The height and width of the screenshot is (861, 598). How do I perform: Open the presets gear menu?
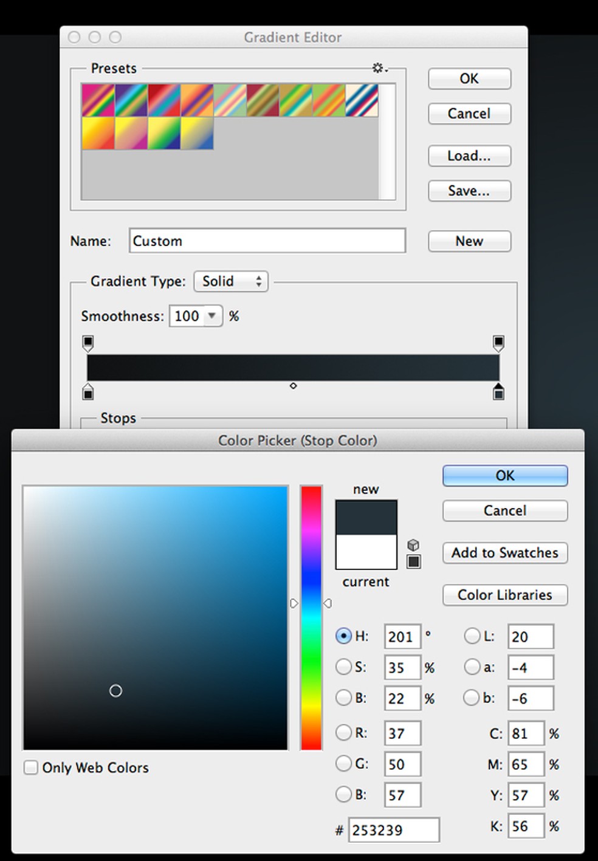(380, 67)
